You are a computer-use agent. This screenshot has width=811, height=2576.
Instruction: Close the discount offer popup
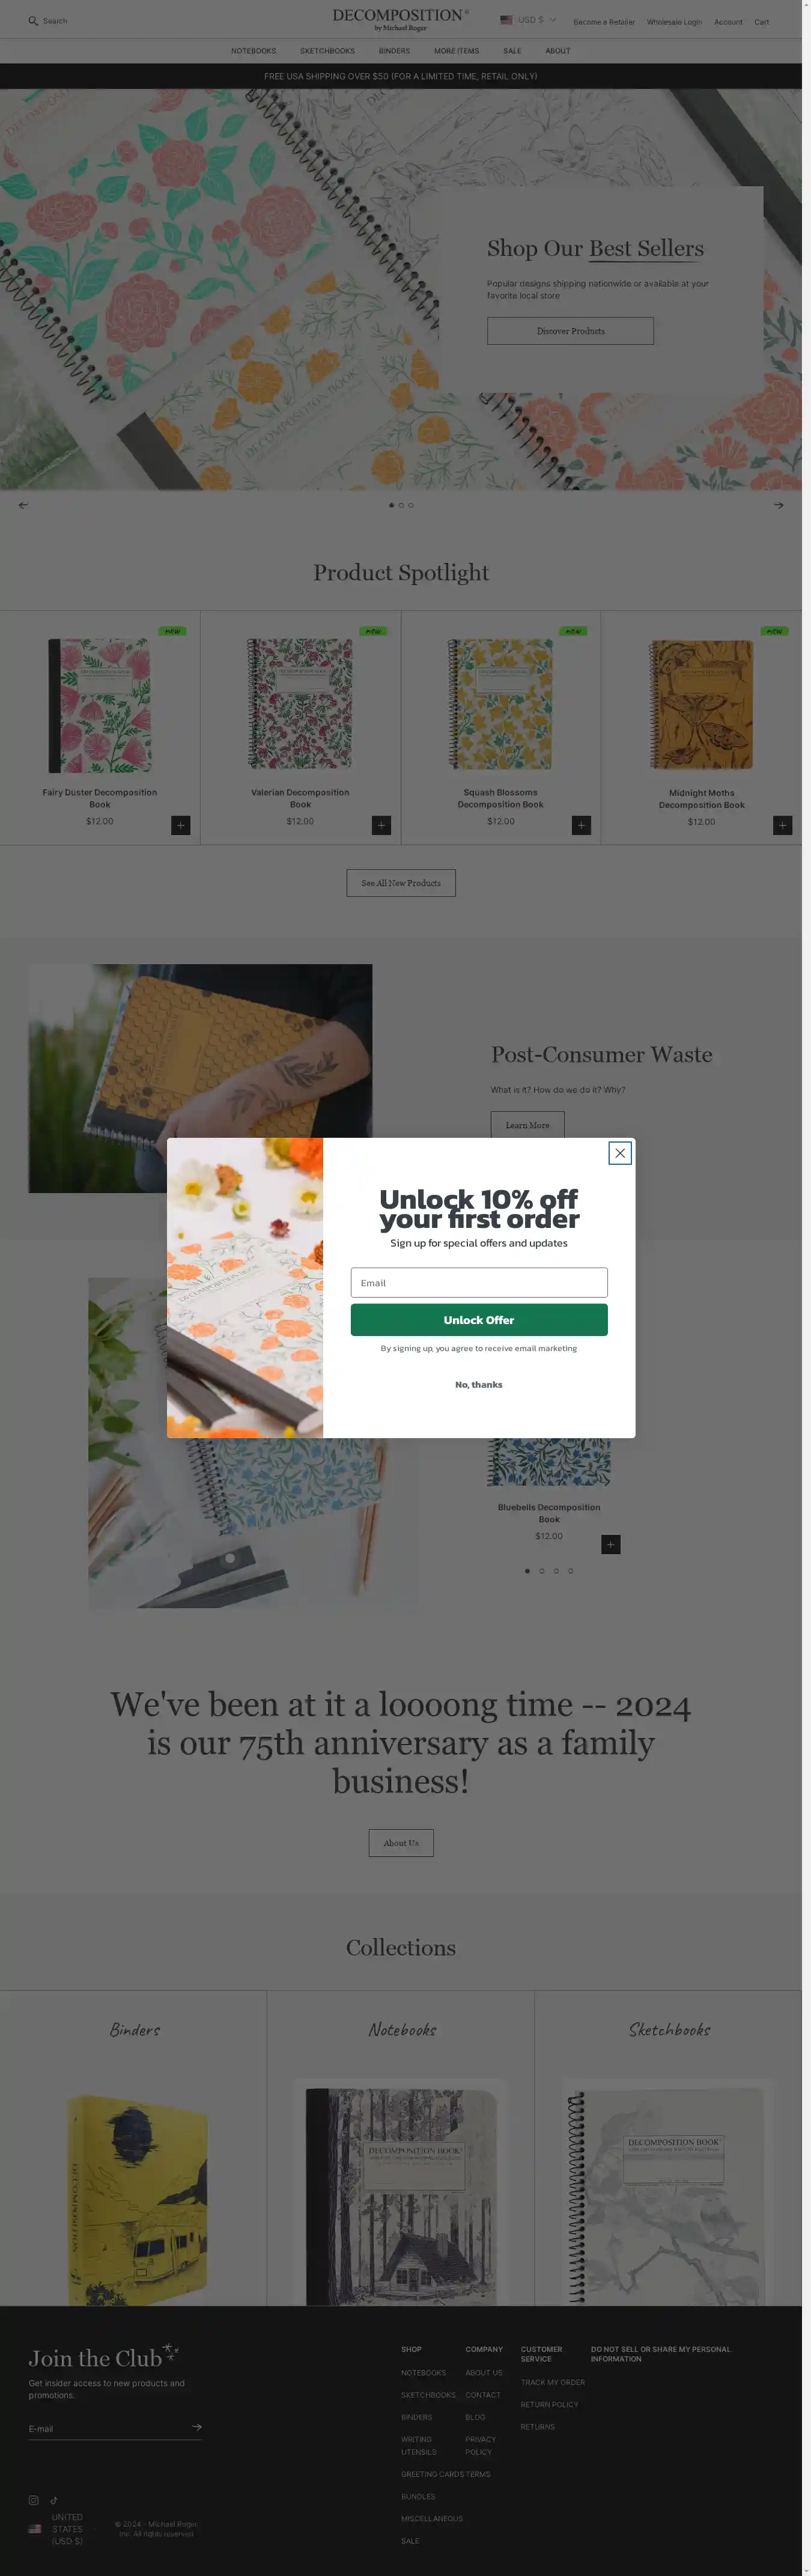coord(620,1153)
